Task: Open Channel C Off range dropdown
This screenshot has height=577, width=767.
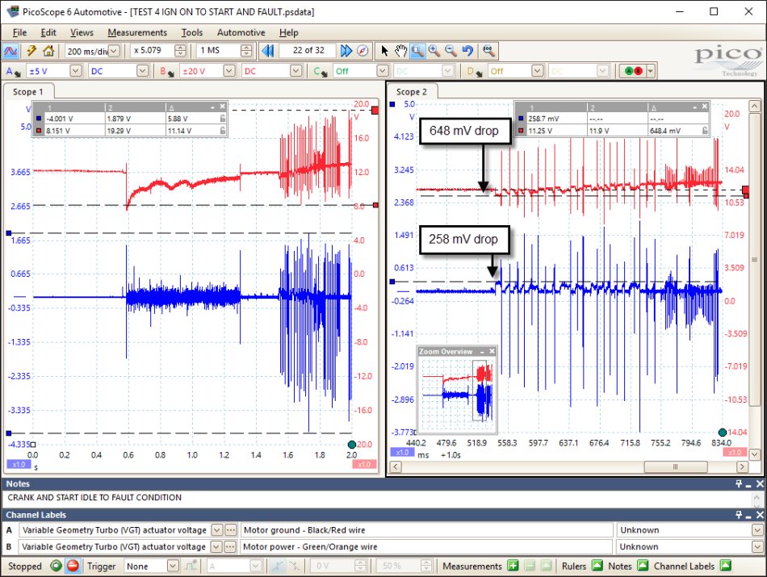Action: click(x=383, y=71)
